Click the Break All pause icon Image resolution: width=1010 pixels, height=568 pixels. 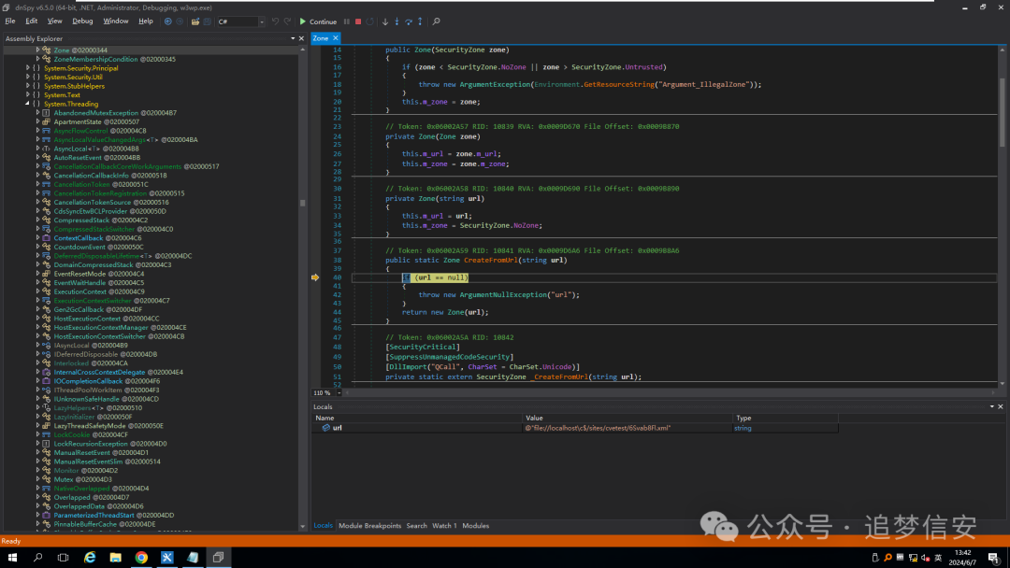point(347,21)
